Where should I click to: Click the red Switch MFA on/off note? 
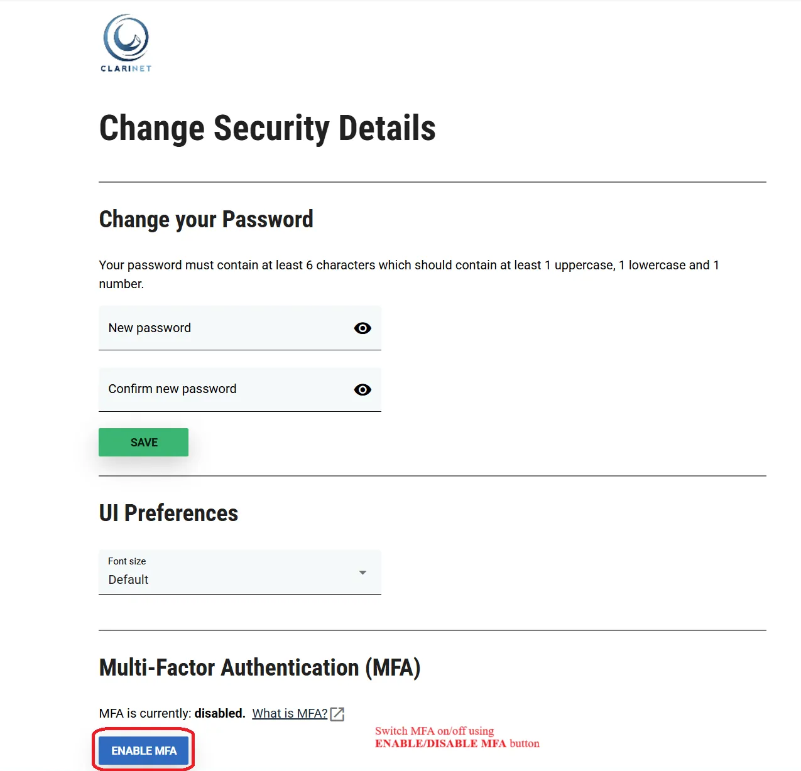pos(457,737)
